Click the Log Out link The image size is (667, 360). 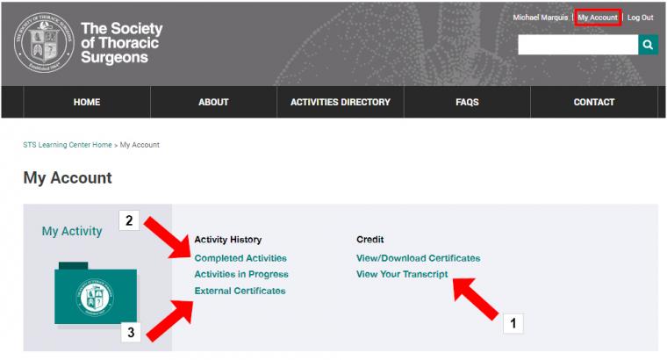tap(640, 18)
